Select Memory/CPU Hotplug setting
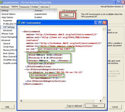Viewport: 125px width, 112px height. click(10, 50)
